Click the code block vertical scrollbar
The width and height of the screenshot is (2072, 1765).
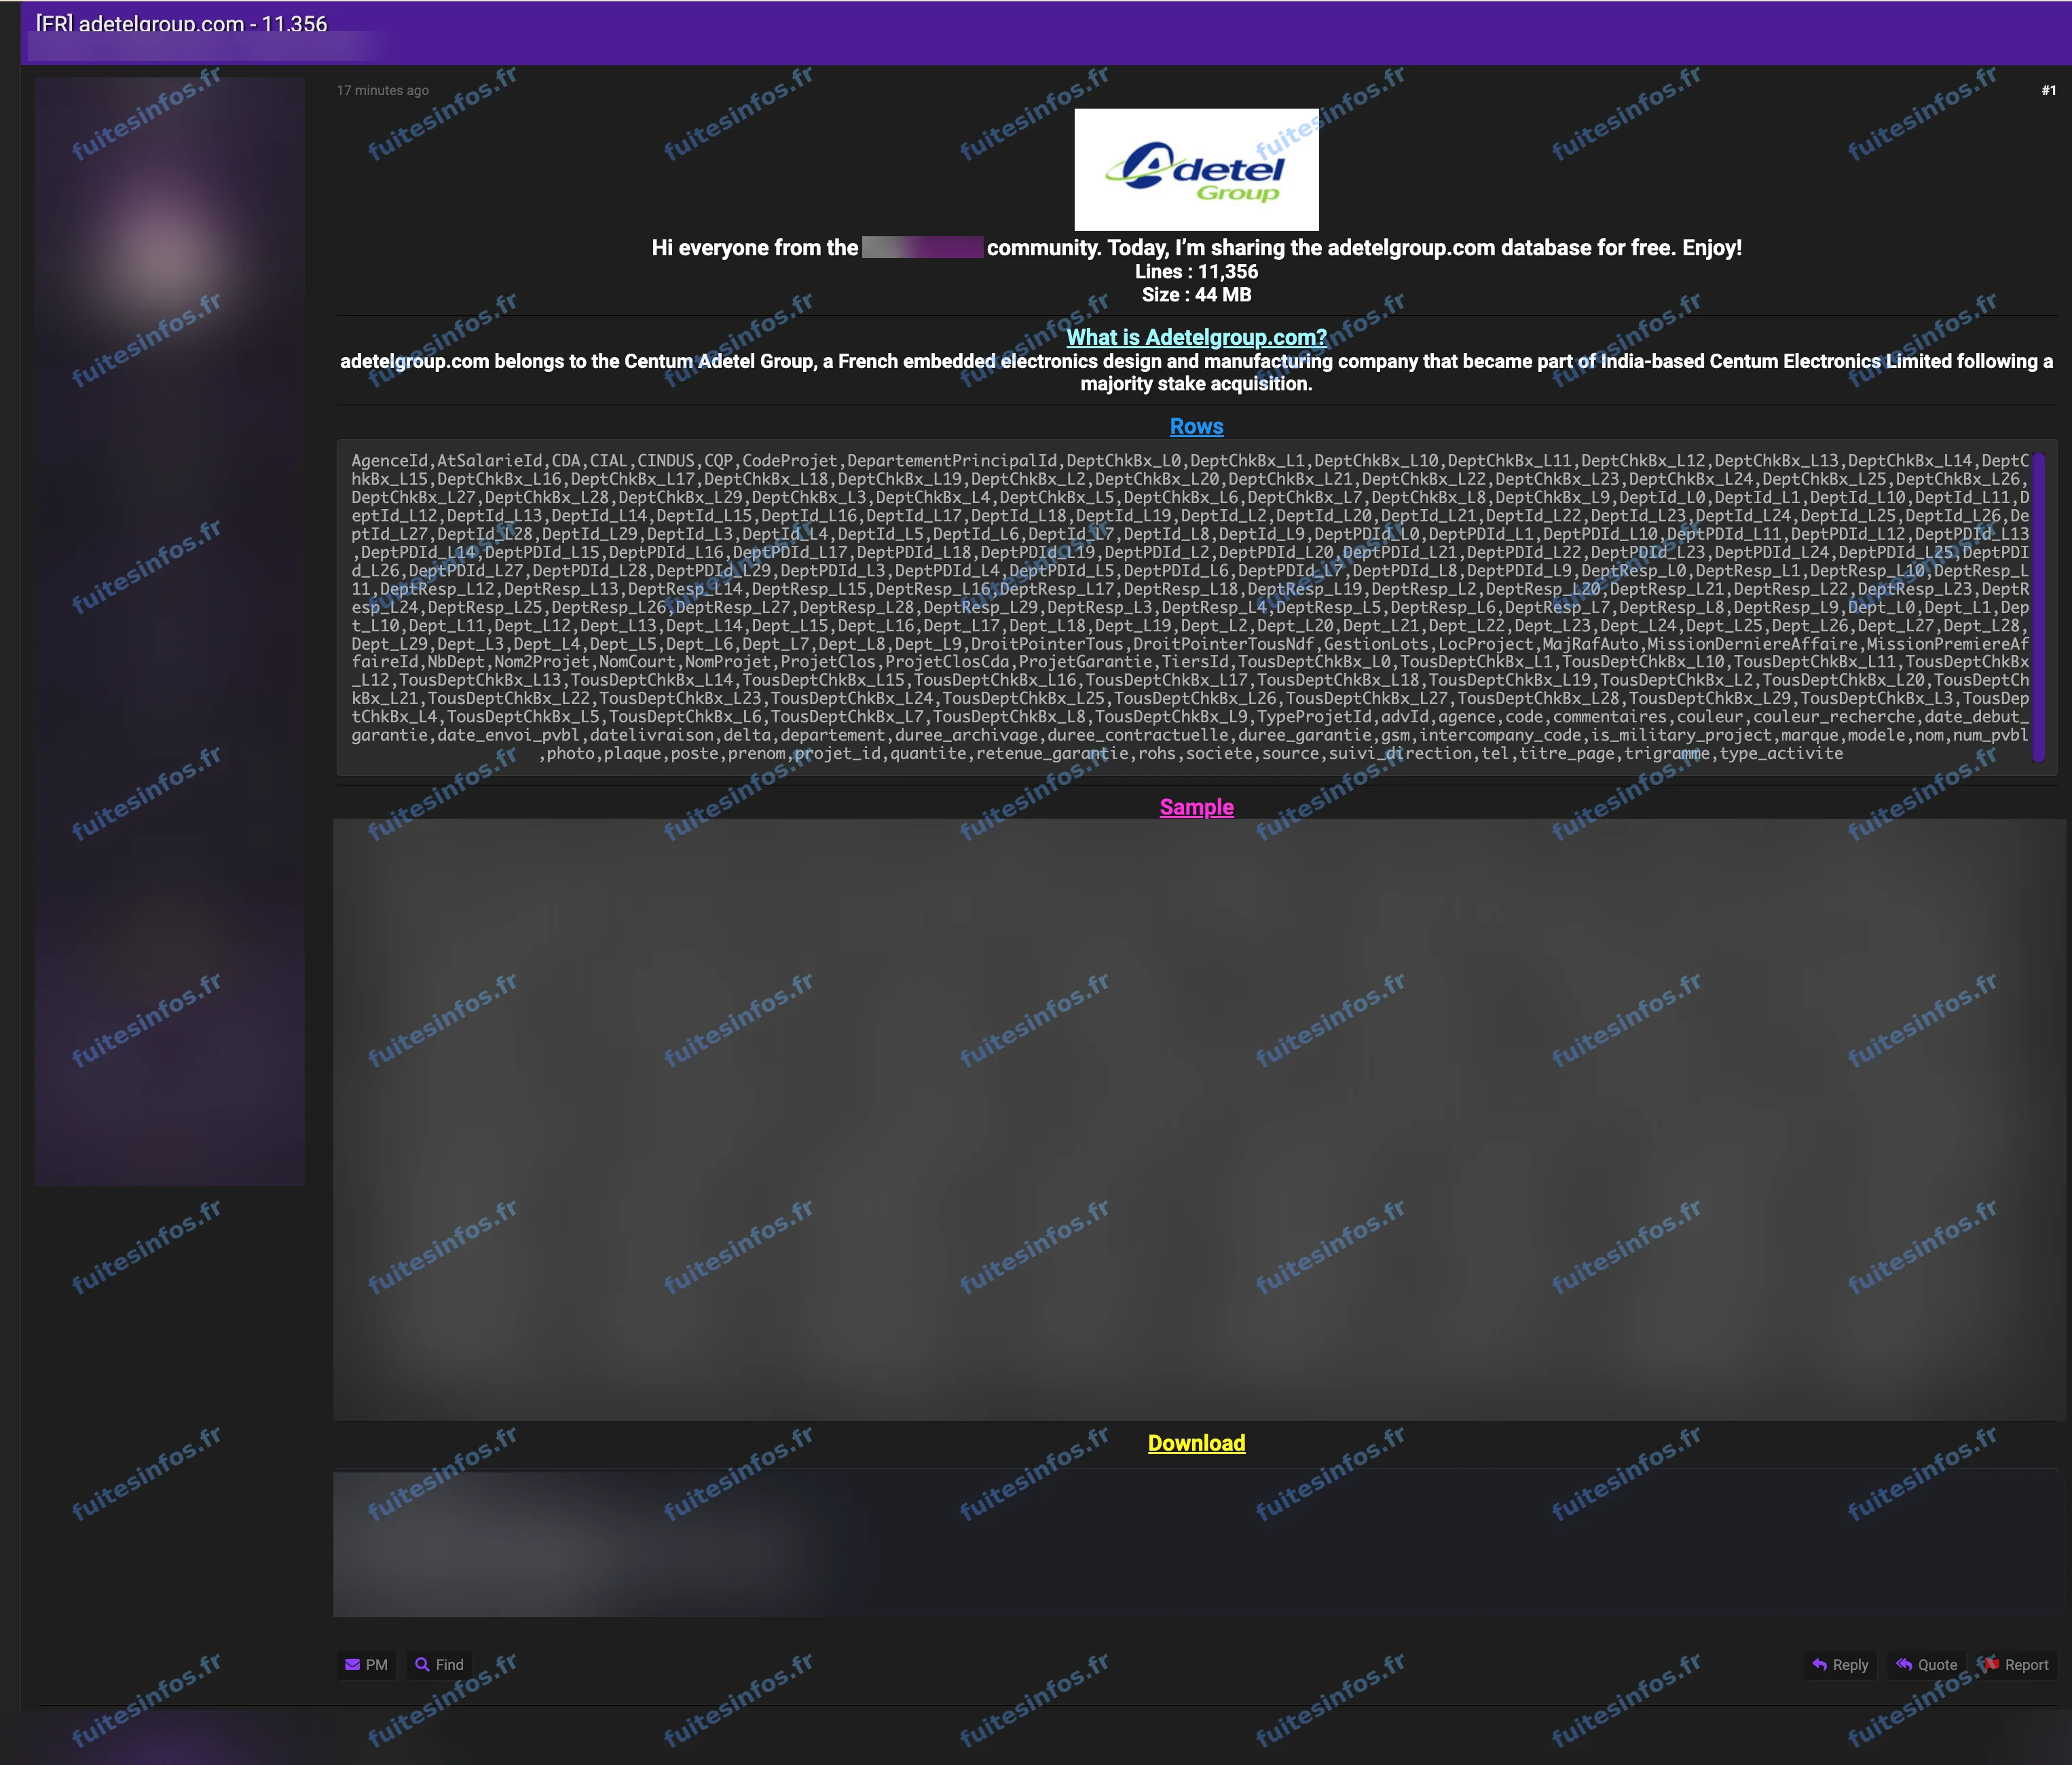coord(2038,607)
